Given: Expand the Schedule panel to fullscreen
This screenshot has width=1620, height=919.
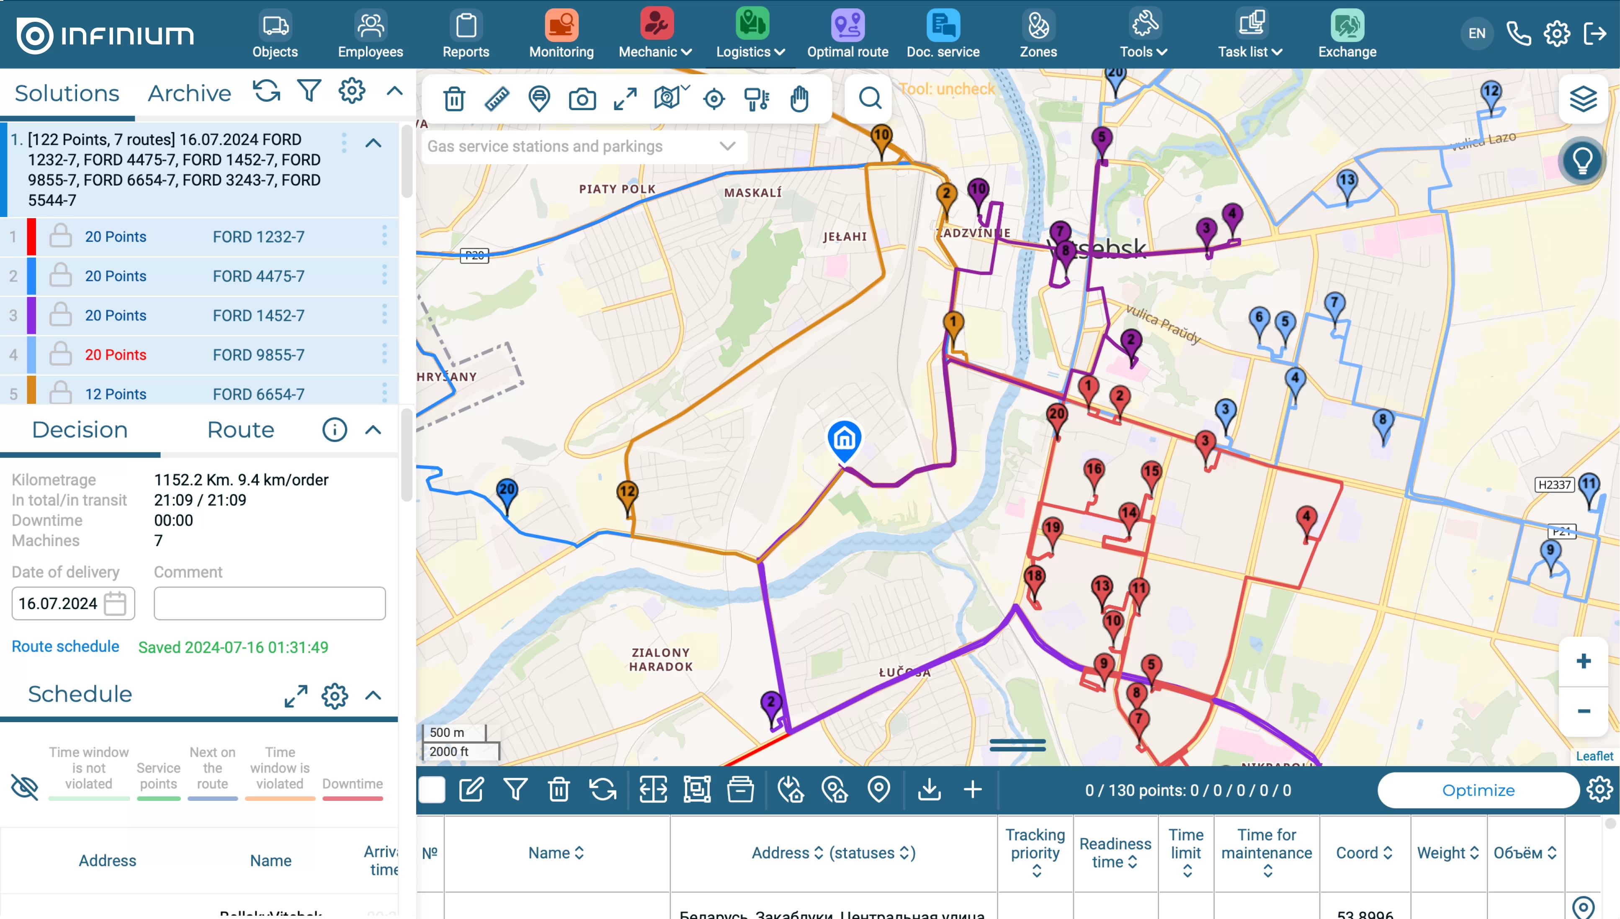Looking at the screenshot, I should coord(295,696).
